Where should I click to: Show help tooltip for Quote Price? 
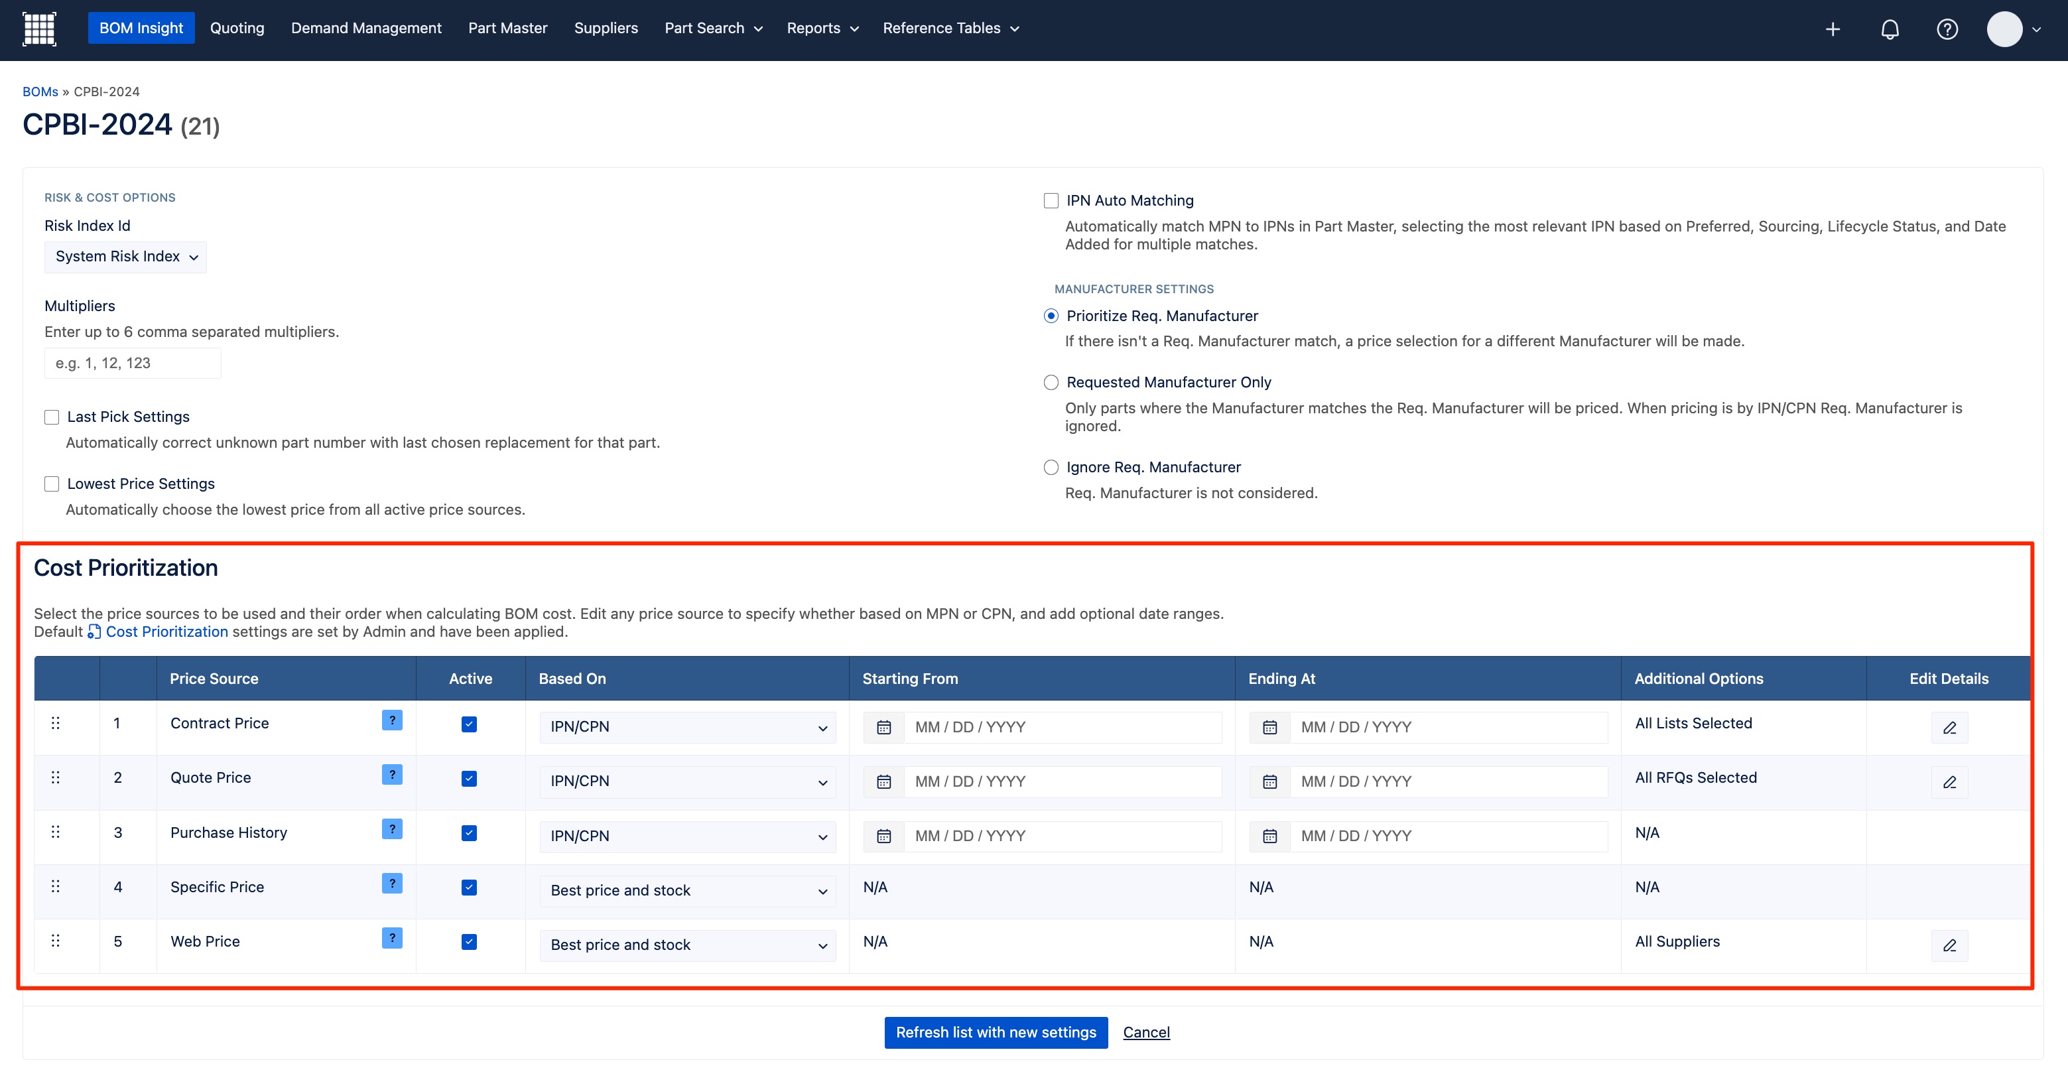click(x=392, y=775)
